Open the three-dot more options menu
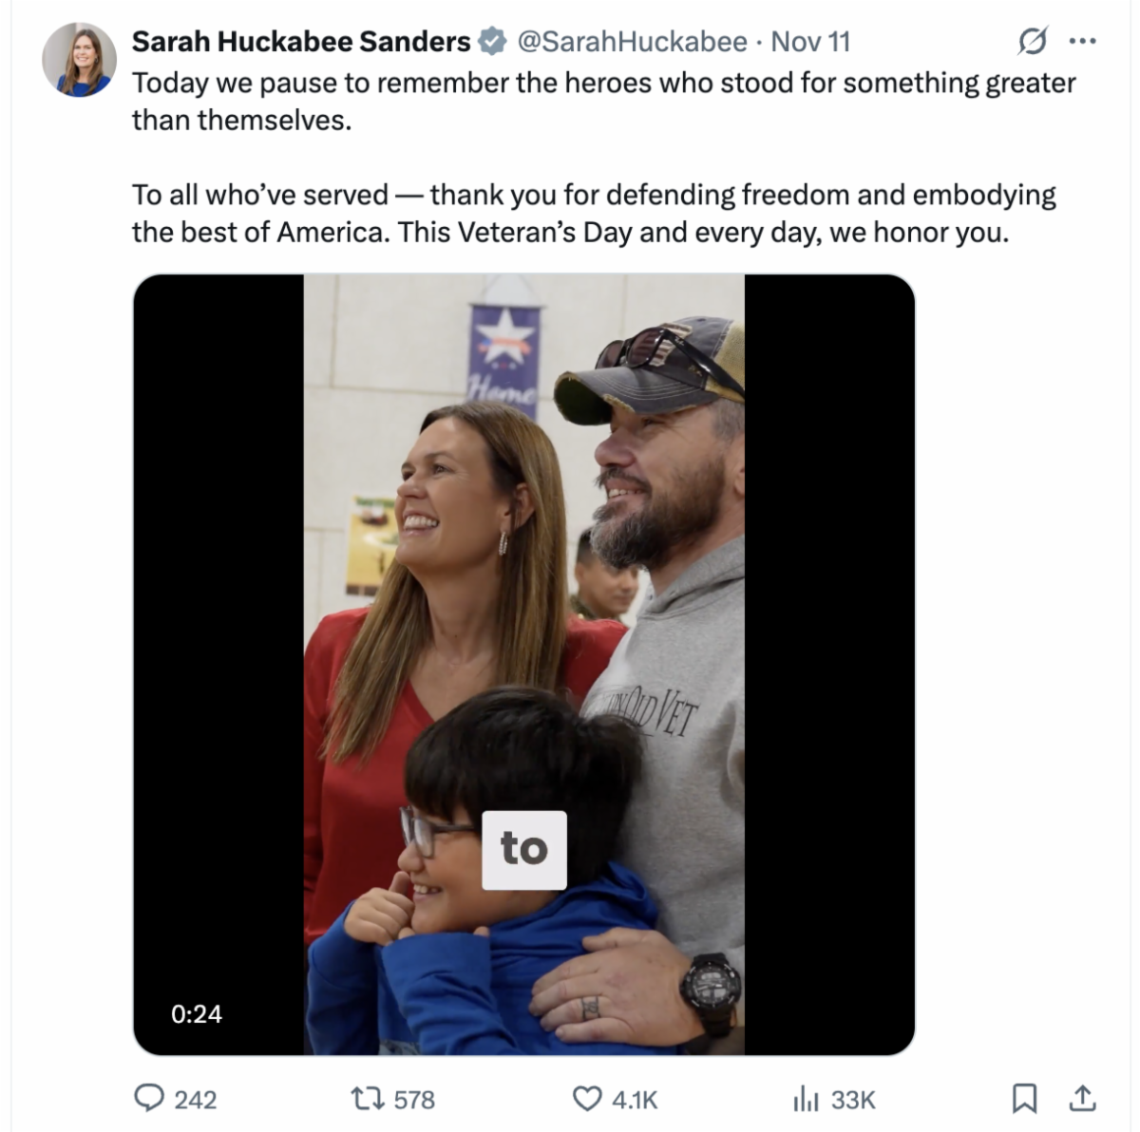 (1082, 42)
